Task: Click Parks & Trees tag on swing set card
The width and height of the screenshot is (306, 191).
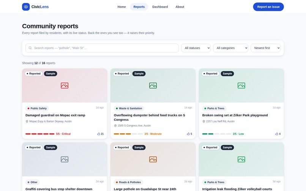Action: 214,108
